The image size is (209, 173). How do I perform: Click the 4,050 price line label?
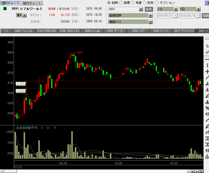pyautogui.click(x=21, y=91)
